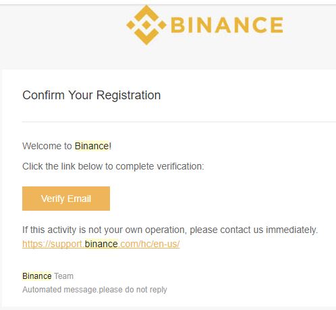Click the word 'Registration' in the heading

tap(129, 95)
